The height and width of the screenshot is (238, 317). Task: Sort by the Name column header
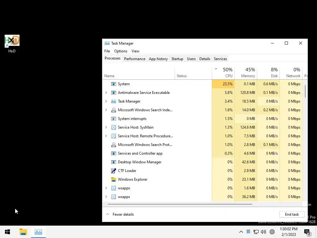tap(139, 73)
